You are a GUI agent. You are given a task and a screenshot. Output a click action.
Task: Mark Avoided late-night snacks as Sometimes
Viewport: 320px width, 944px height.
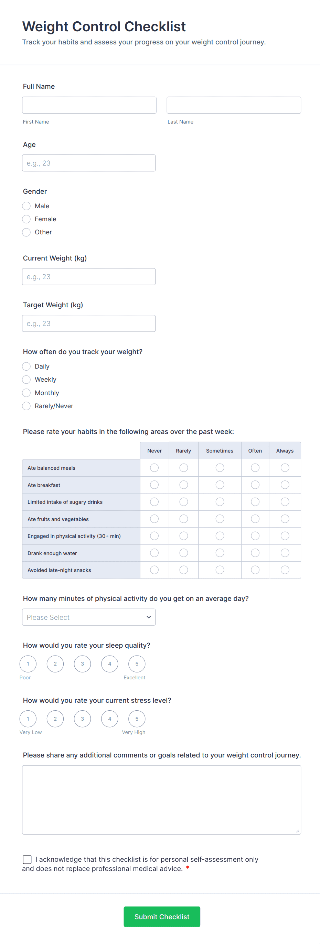click(x=220, y=570)
